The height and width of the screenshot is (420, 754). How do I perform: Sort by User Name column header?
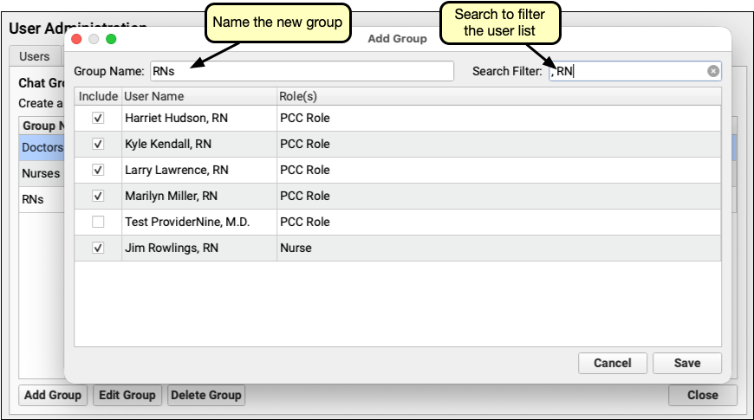(x=198, y=96)
